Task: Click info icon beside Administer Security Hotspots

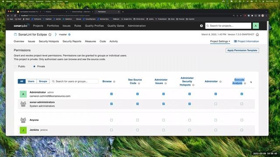Action: tap(193, 85)
